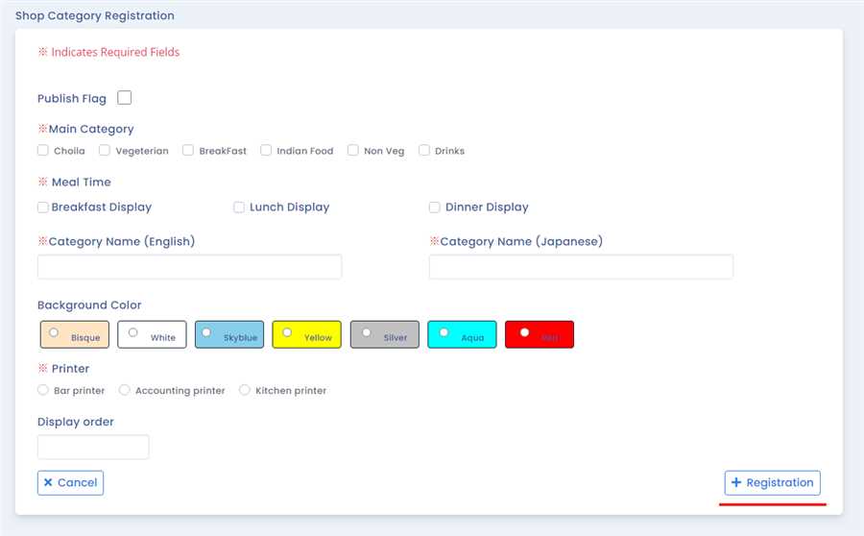864x536 pixels.
Task: Choose the Kitchen printer option
Action: pyautogui.click(x=245, y=390)
